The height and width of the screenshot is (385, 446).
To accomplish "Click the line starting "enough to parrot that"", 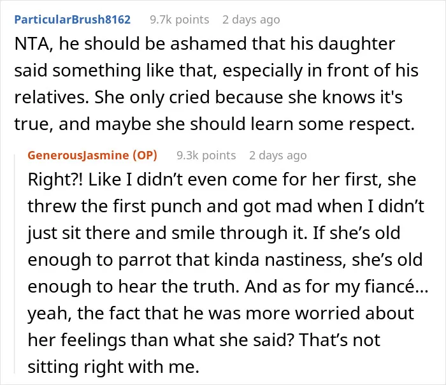I will (225, 260).
